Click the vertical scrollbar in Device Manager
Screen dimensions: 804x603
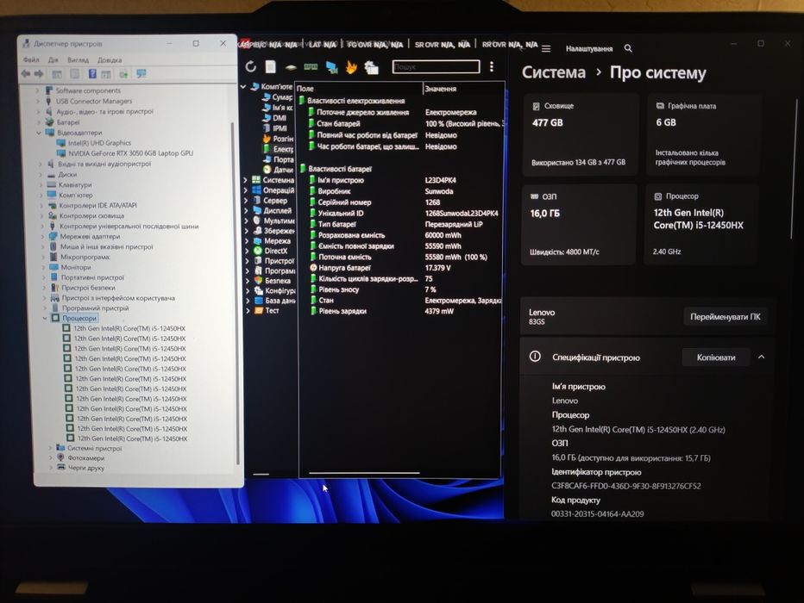point(236,292)
